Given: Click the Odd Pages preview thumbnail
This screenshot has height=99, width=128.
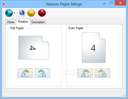Looking at the screenshot, I should (x=34, y=48).
